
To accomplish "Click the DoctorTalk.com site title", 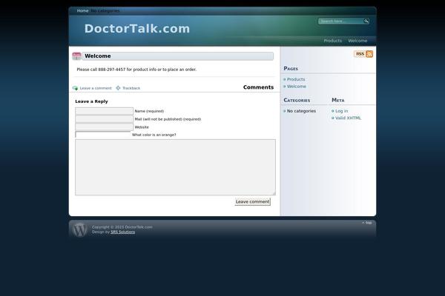I will [137, 29].
